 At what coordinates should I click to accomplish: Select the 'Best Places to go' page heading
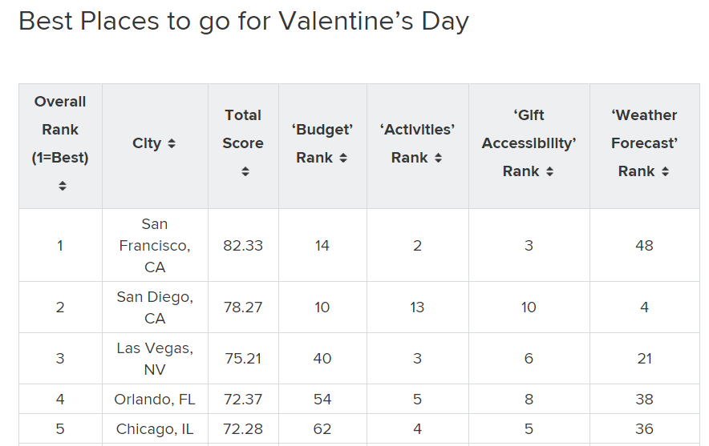point(243,22)
